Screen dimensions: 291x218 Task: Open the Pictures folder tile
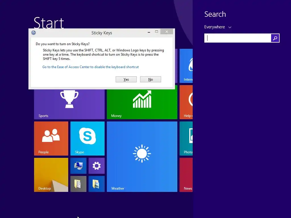tap(97, 184)
